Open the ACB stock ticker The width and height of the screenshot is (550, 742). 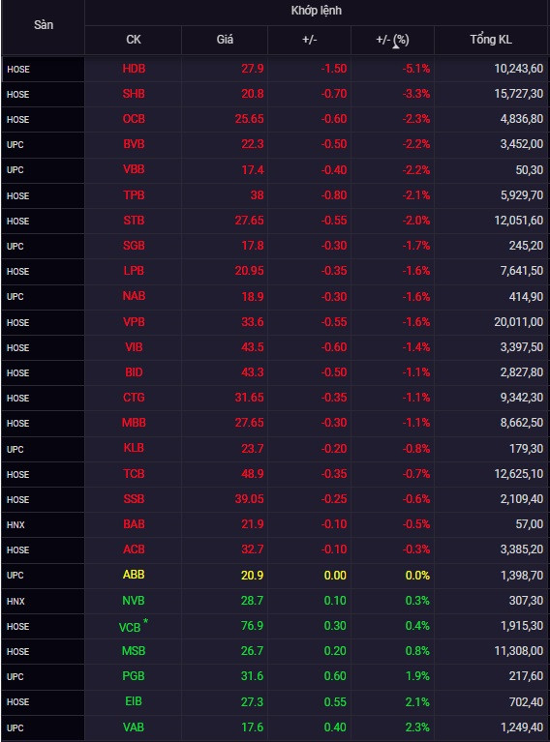[134, 549]
